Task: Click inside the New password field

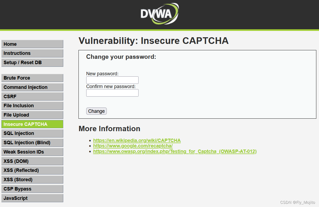Action: click(x=112, y=80)
